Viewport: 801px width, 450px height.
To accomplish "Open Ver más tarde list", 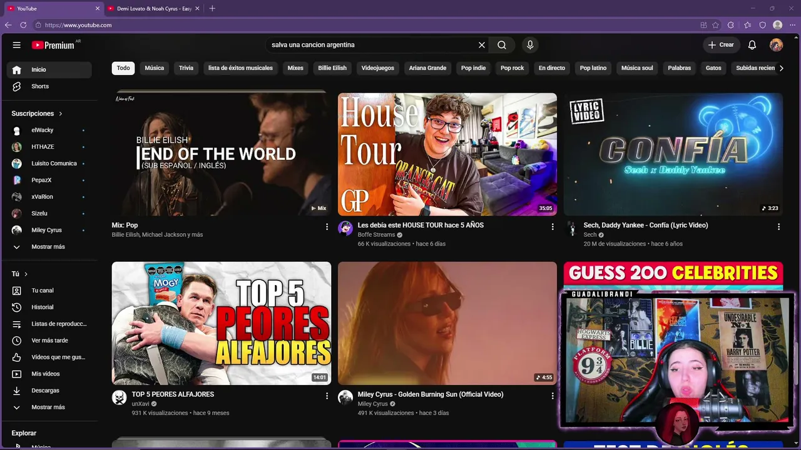I will pyautogui.click(x=49, y=341).
